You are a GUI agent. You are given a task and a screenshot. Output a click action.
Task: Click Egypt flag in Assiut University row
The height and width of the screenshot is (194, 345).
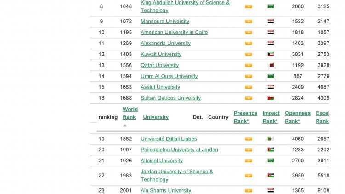(271, 87)
